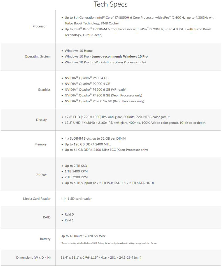Viewport: 224px width, 266px height.
Task: Click the Tech Specs heading
Action: click(110, 4)
